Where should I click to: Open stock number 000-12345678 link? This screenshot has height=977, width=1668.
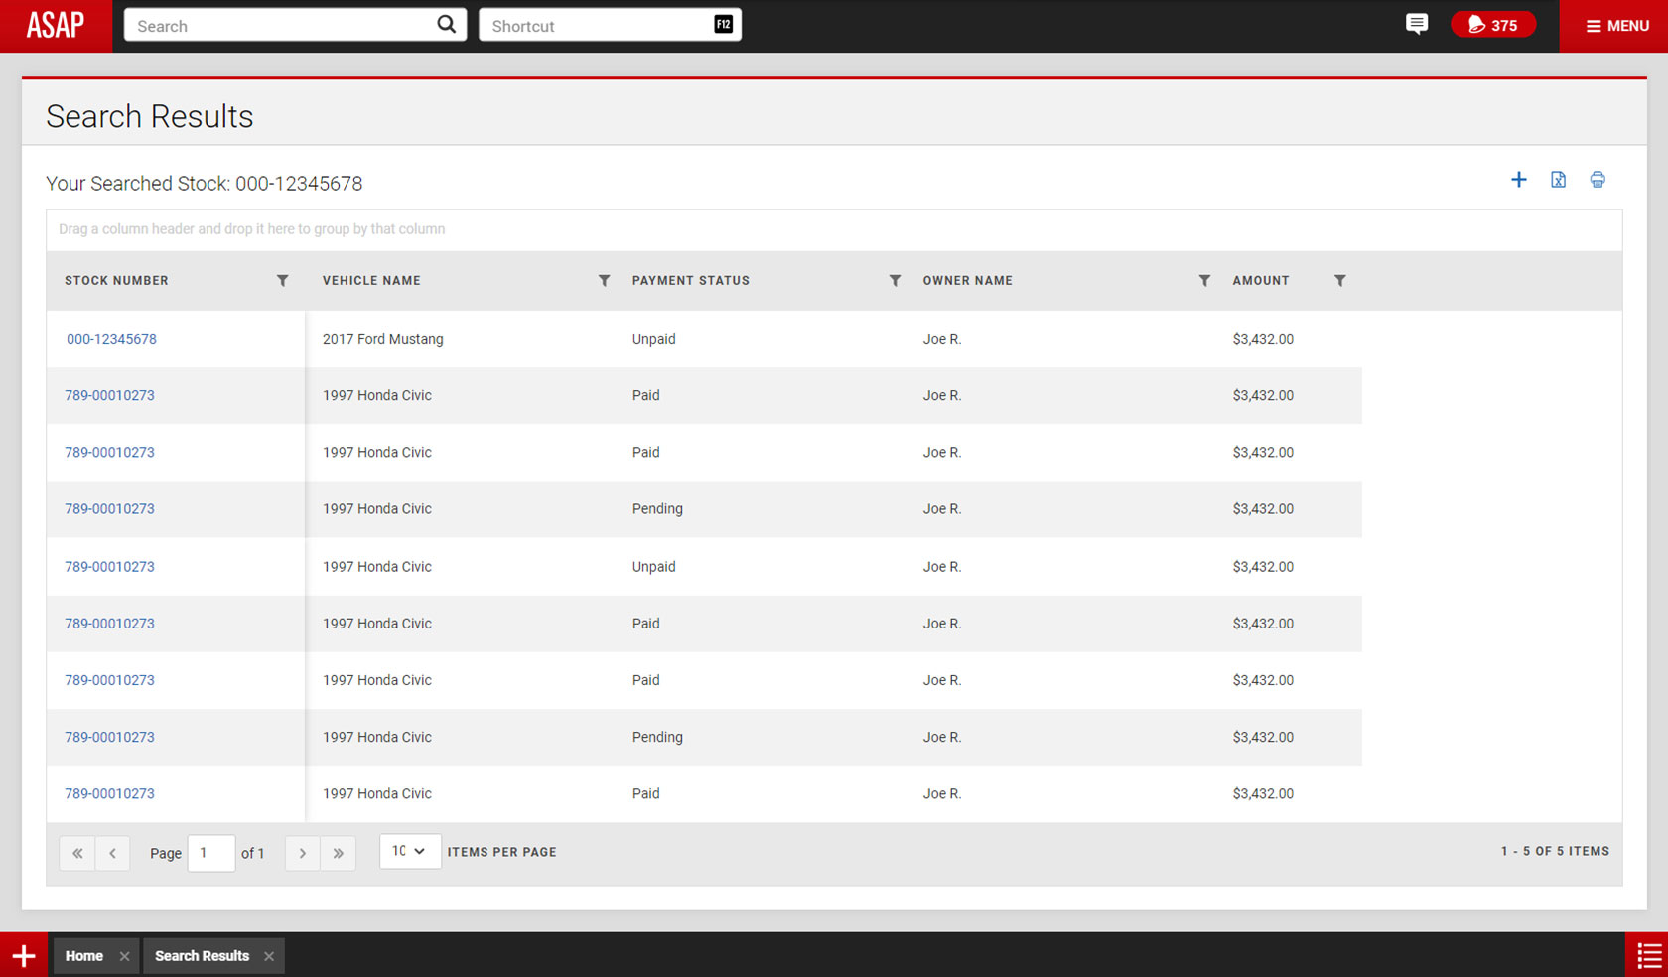pyautogui.click(x=111, y=339)
